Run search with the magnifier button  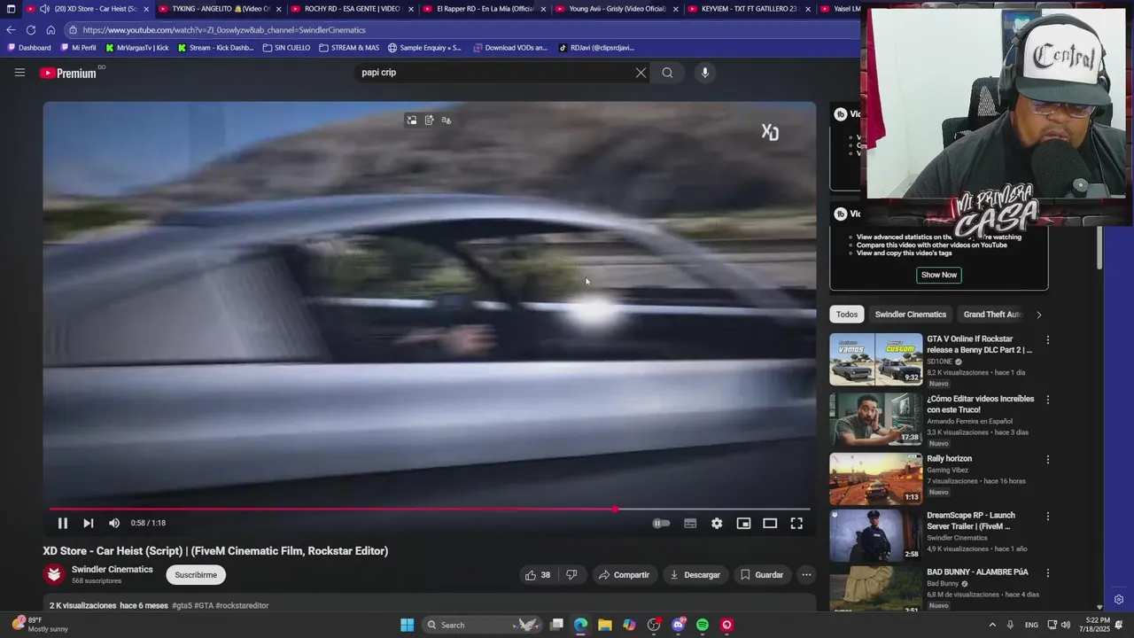[x=667, y=73]
